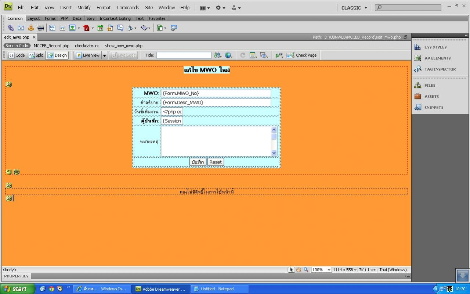Viewport: 470px width, 294px height.
Task: Click the File Management arrows icon
Action: [217, 55]
